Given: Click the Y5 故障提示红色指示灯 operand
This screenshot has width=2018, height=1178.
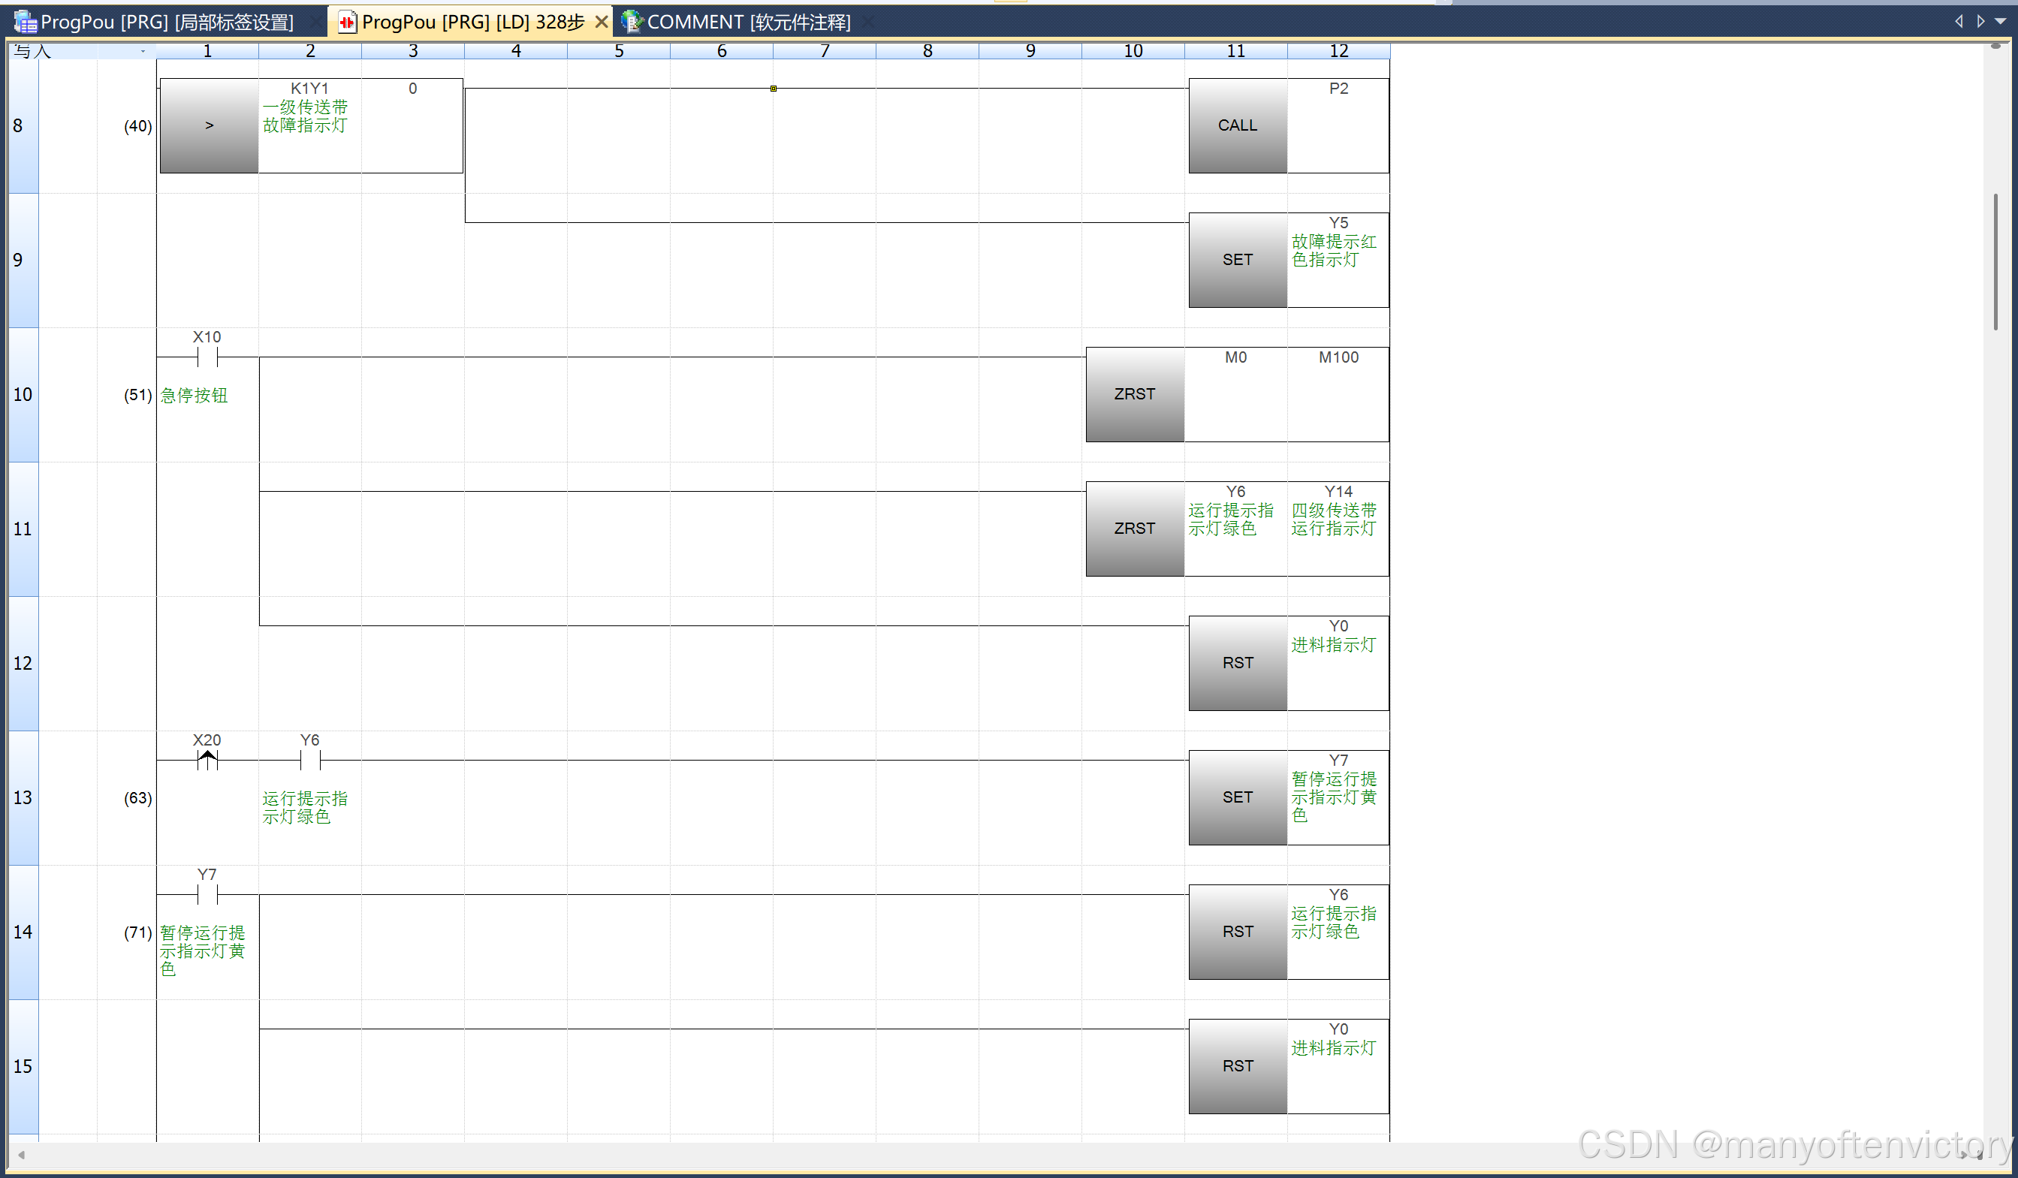Looking at the screenshot, I should (x=1338, y=261).
